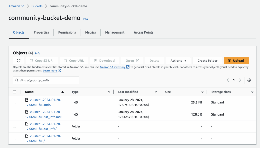Image resolution: width=260 pixels, height=148 pixels.
Task: Go to Buckets in the breadcrumb
Action: (x=37, y=6)
